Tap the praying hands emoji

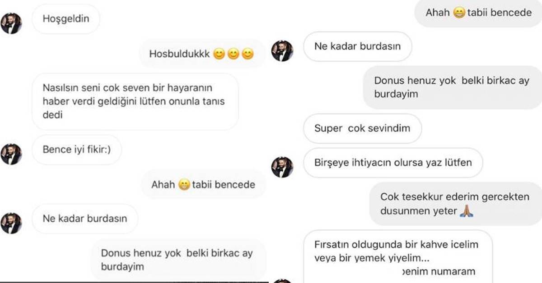tap(466, 210)
